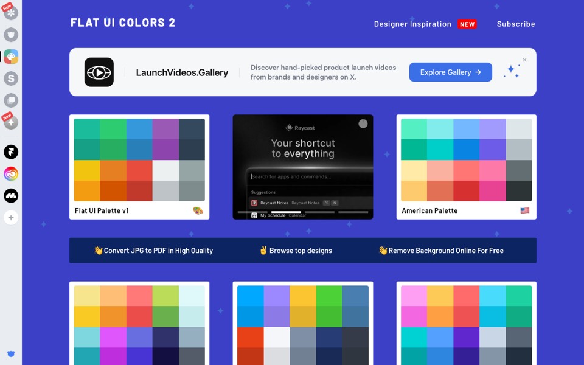The image size is (584, 365).
Task: Open the sparkle app with New badge
Action: (11, 122)
